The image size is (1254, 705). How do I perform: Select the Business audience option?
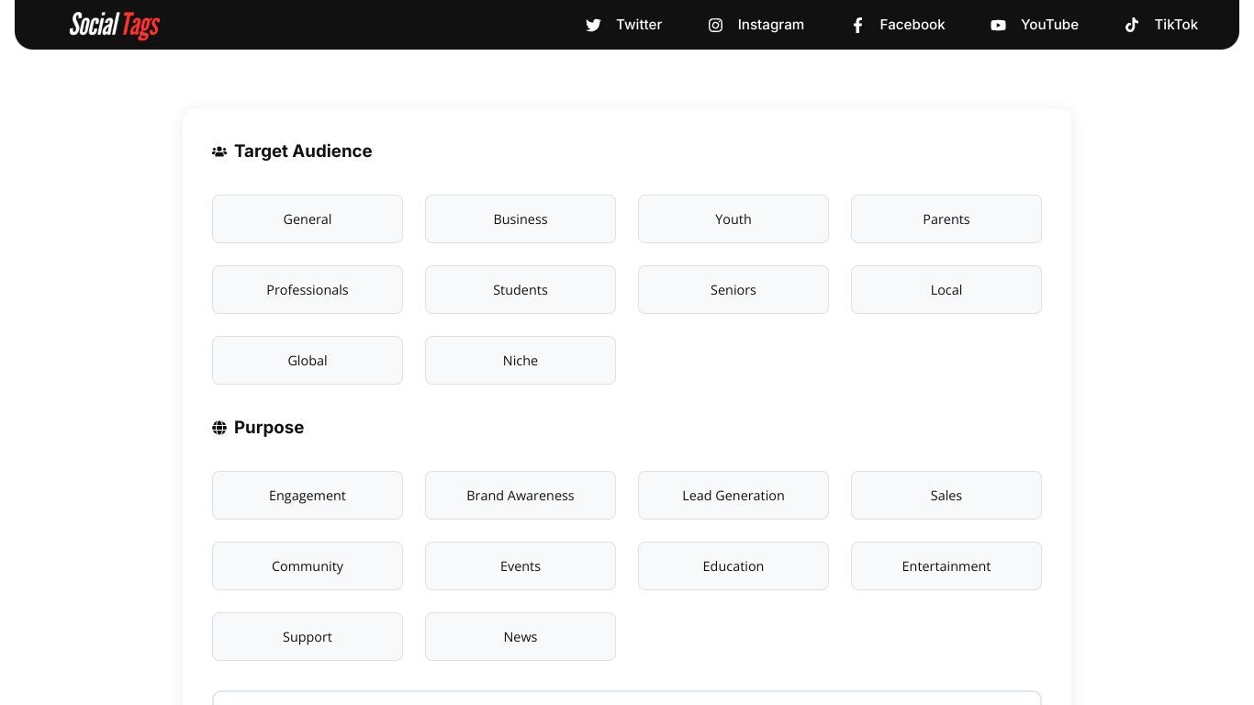coord(521,218)
